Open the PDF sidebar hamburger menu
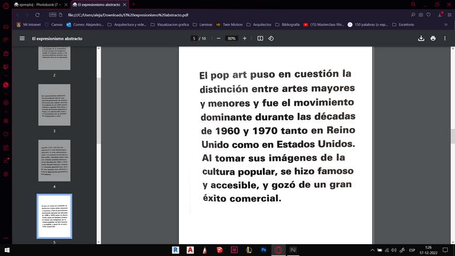 click(22, 39)
